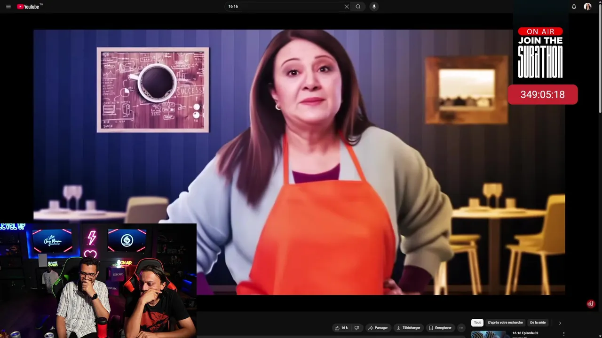
Task: Download the video with Télécharger
Action: (408, 328)
